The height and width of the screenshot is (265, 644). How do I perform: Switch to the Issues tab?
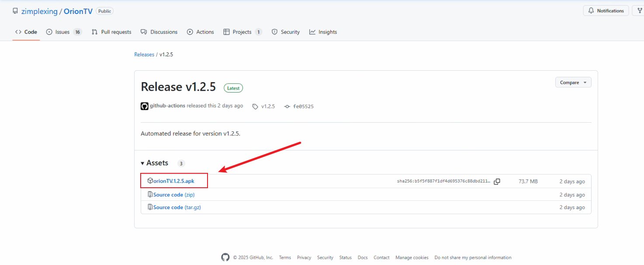(64, 32)
